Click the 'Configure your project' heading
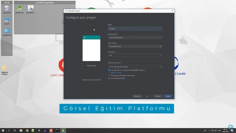The width and height of the screenshot is (236, 133). [81, 17]
